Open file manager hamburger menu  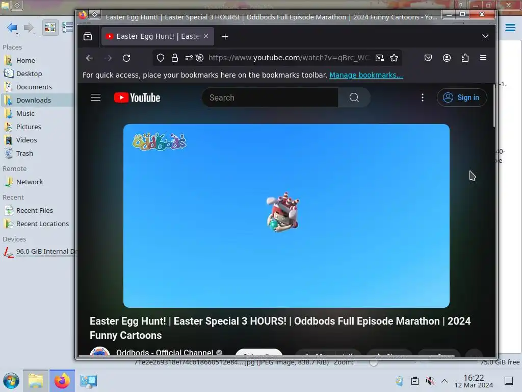pyautogui.click(x=510, y=28)
